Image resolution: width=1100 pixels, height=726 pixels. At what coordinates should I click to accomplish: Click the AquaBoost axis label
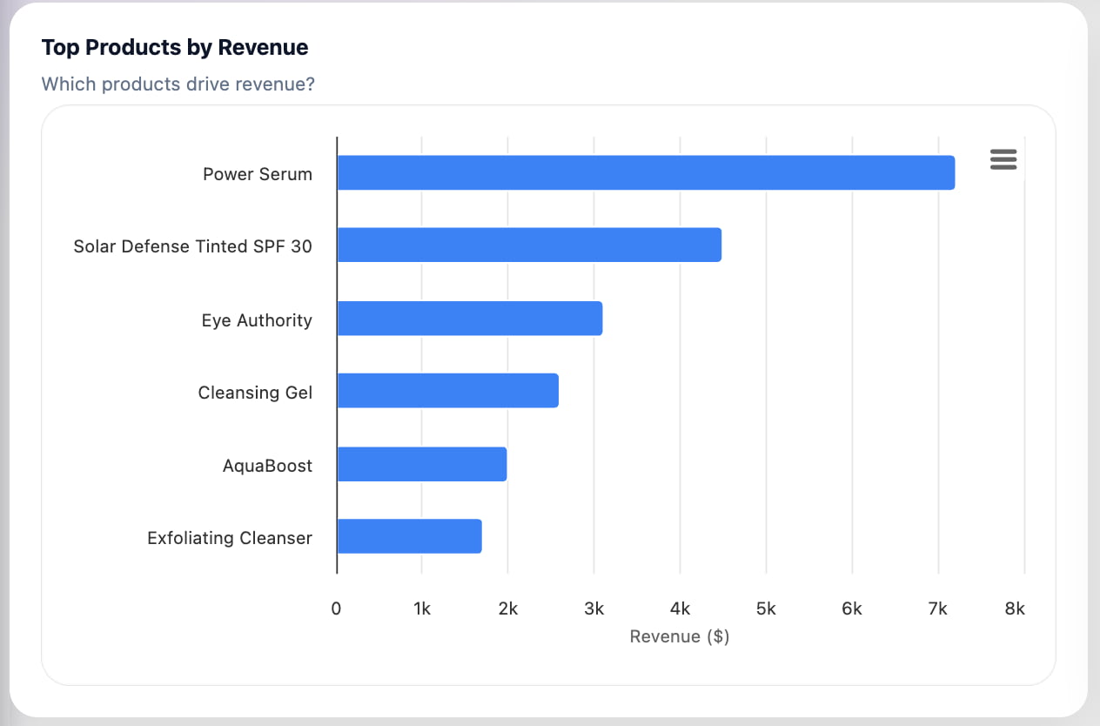(267, 466)
